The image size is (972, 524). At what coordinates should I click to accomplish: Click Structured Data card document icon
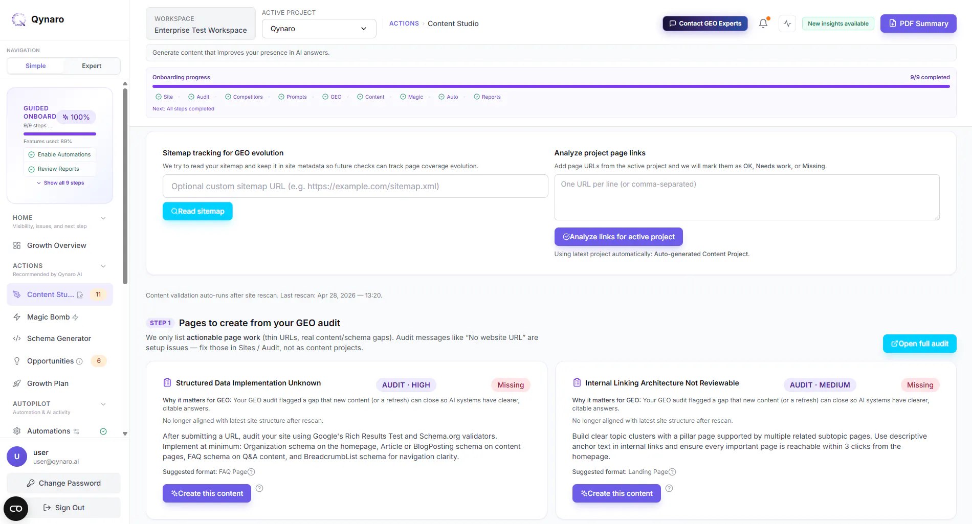pos(167,382)
